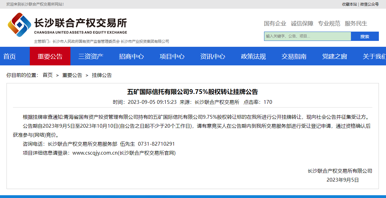
Task: Click the 服务民生 slogan text
Action: [x=356, y=24]
